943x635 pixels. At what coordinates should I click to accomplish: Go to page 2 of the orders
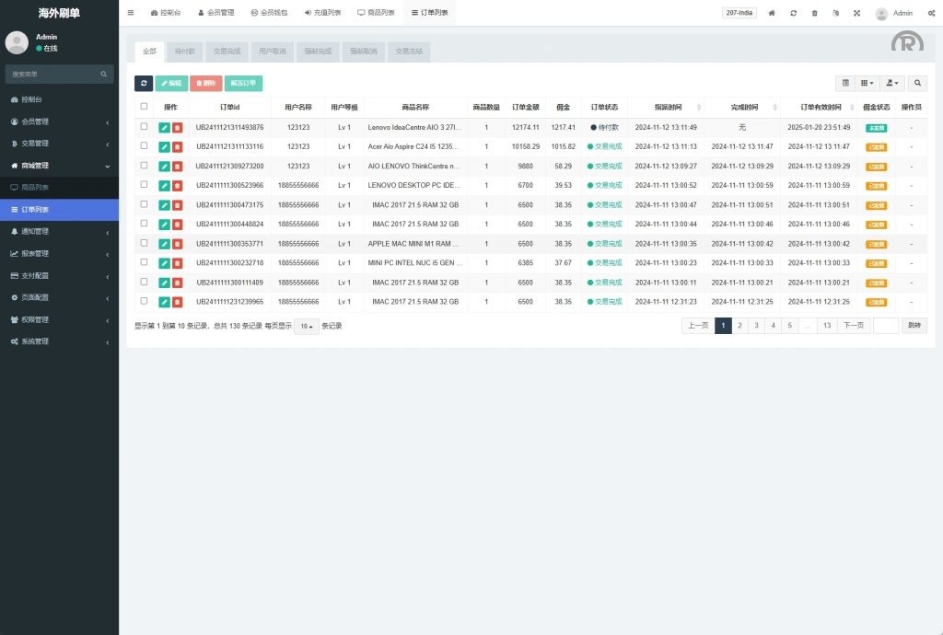[x=739, y=325]
